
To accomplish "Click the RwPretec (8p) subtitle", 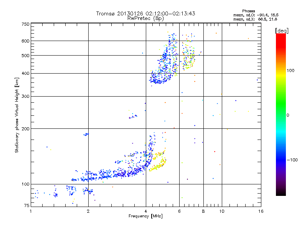I will [146, 18].
